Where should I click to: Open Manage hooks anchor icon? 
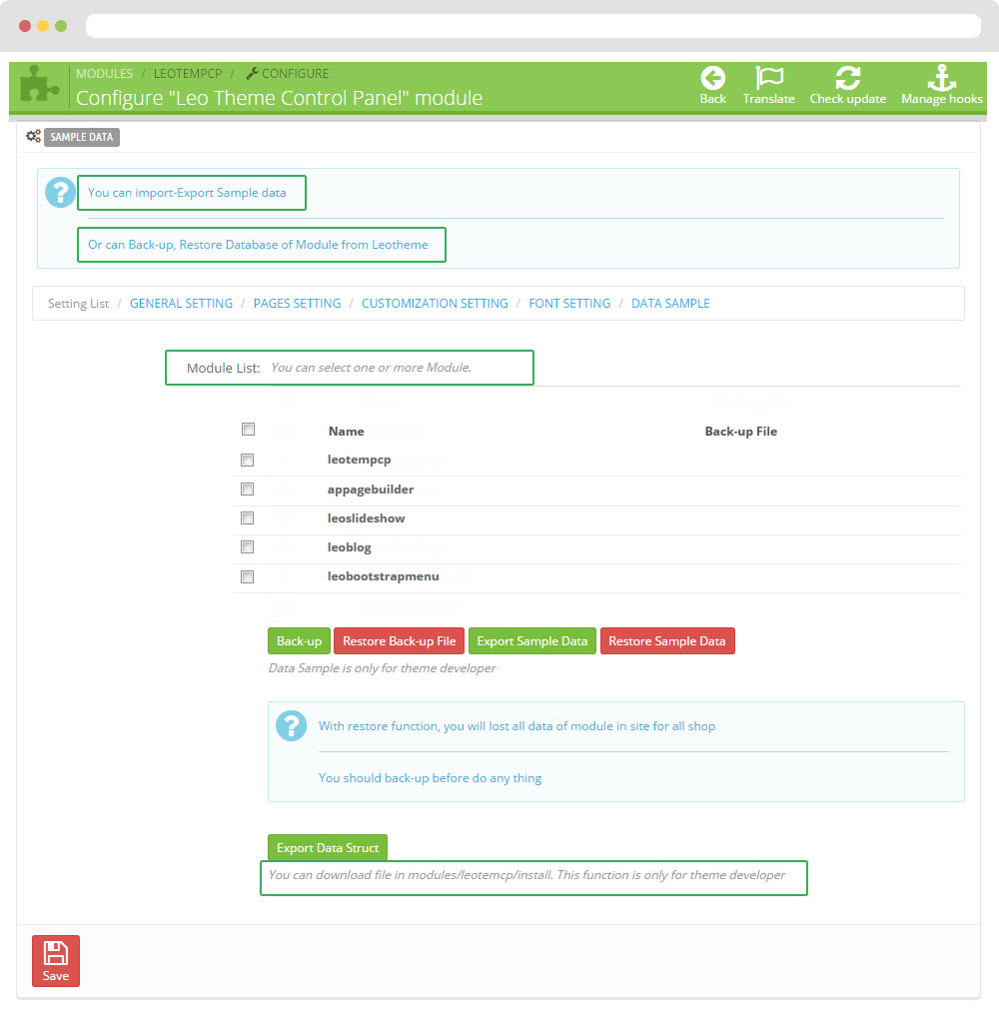pos(941,79)
